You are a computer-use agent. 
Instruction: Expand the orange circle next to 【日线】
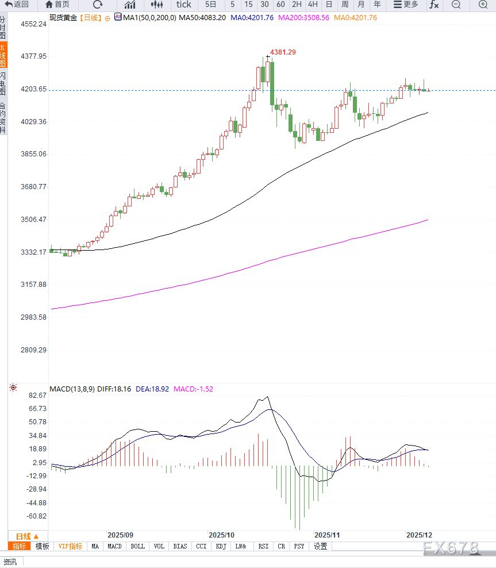(x=107, y=18)
